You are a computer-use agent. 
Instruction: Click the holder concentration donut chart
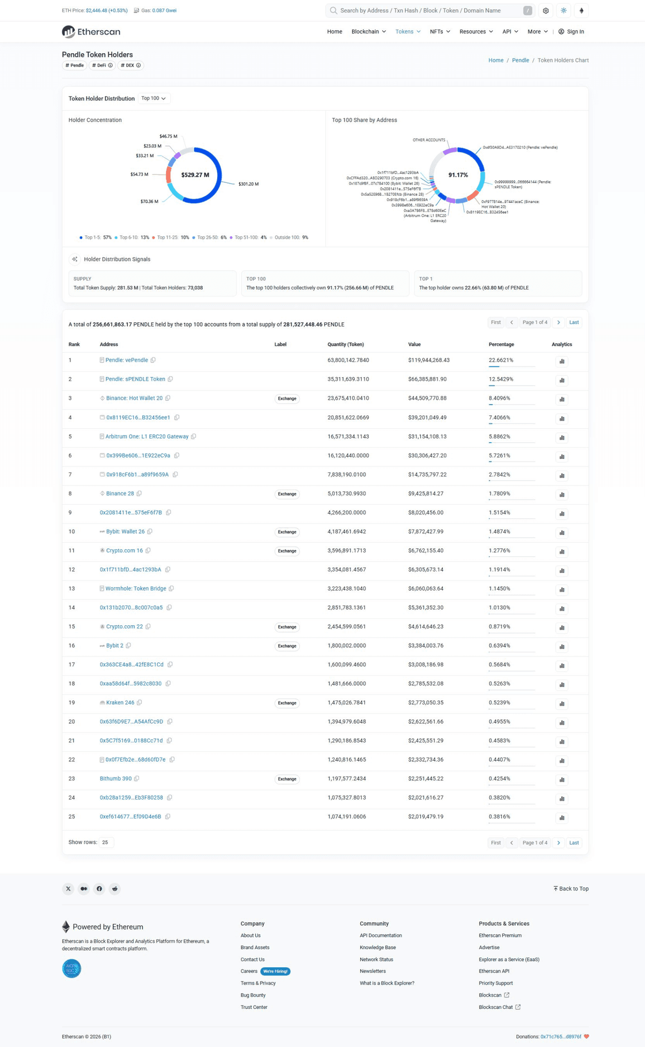point(194,175)
